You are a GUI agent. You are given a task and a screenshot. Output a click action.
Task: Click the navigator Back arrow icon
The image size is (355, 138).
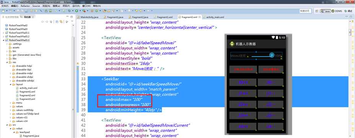pyautogui.click(x=42, y=22)
